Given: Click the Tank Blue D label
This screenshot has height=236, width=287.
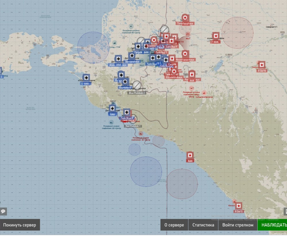Looking at the screenshot, I should (166, 66).
